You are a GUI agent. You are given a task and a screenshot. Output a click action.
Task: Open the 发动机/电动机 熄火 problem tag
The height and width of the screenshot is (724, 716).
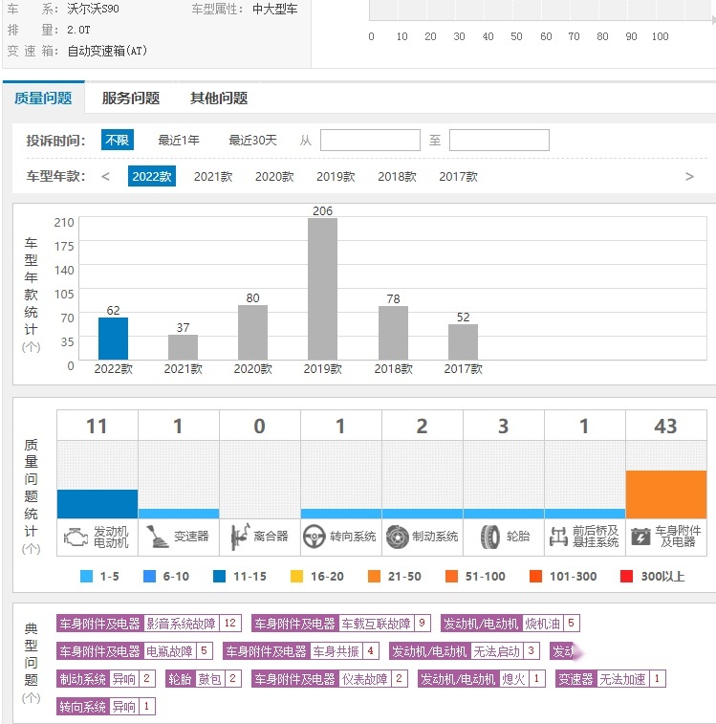(x=482, y=679)
